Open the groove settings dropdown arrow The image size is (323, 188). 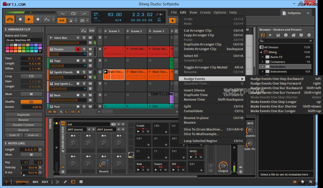tap(88, 20)
